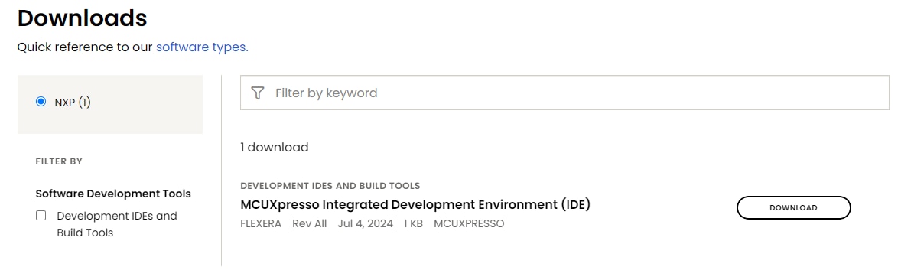
Task: Click the Quick reference to our text
Action: tap(85, 47)
